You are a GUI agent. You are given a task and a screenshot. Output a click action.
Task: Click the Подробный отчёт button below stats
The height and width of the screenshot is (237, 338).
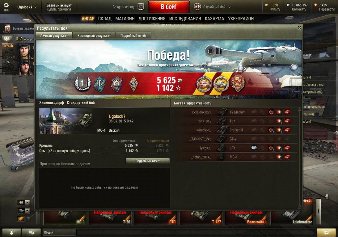(x=148, y=161)
